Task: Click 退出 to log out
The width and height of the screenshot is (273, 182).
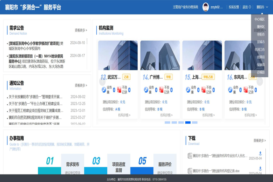Action: tap(245, 7)
